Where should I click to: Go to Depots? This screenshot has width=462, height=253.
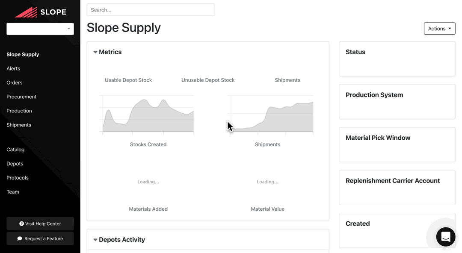(15, 164)
